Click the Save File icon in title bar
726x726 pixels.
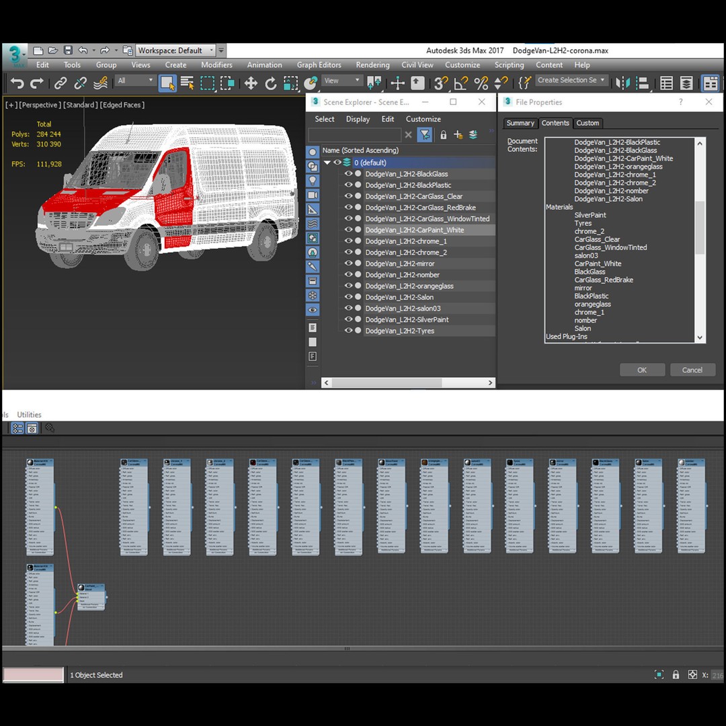coord(68,50)
